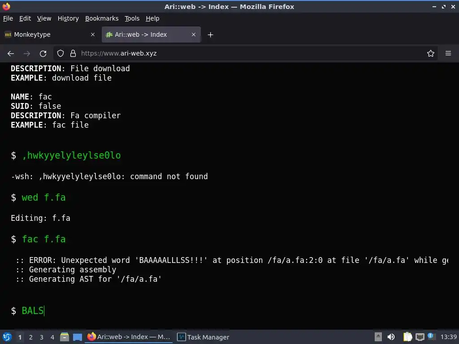
Task: Switch to workspace 1
Action: pos(20,337)
